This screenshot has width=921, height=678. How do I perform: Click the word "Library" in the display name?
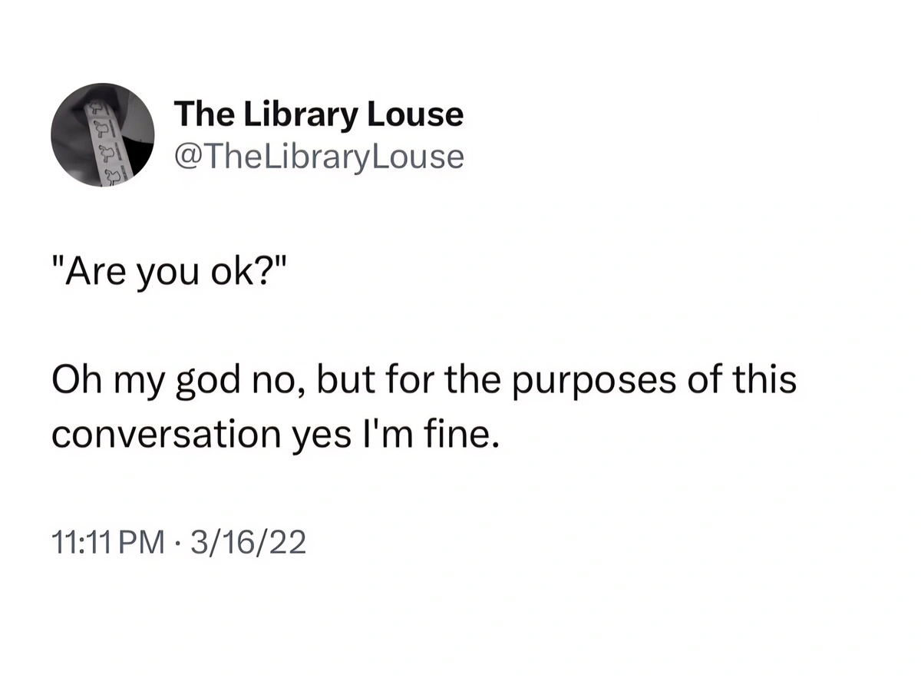(x=302, y=115)
